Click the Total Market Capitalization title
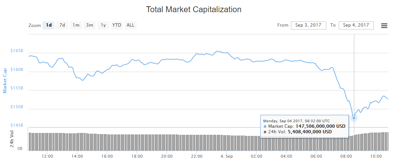Screen dimensions: 395x161 coord(194,10)
